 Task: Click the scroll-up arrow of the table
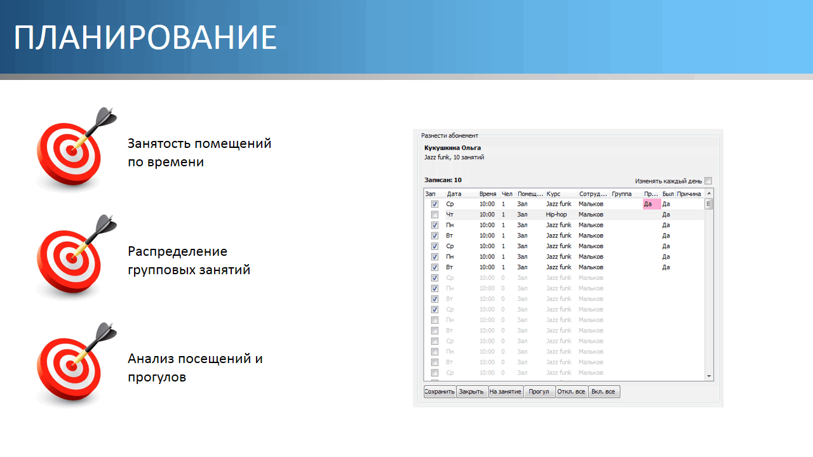[709, 193]
